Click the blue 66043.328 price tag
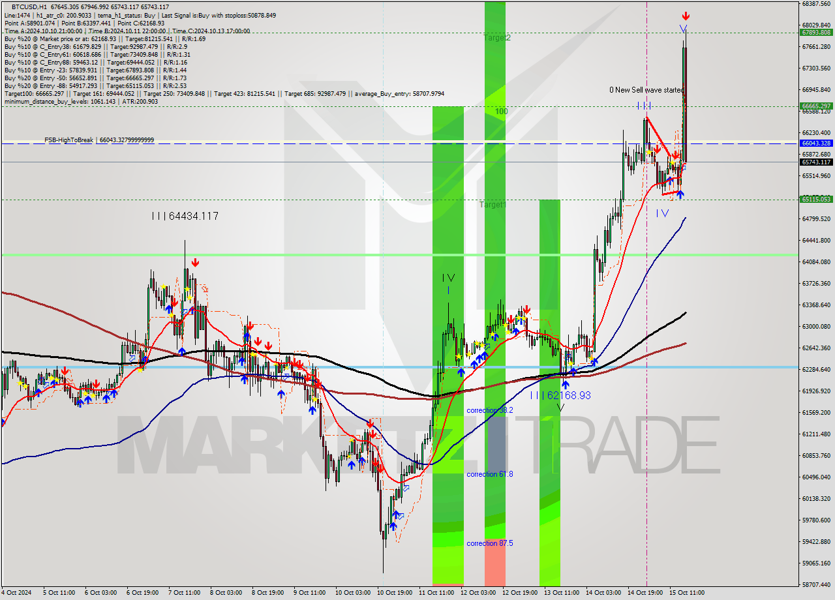 pos(815,143)
